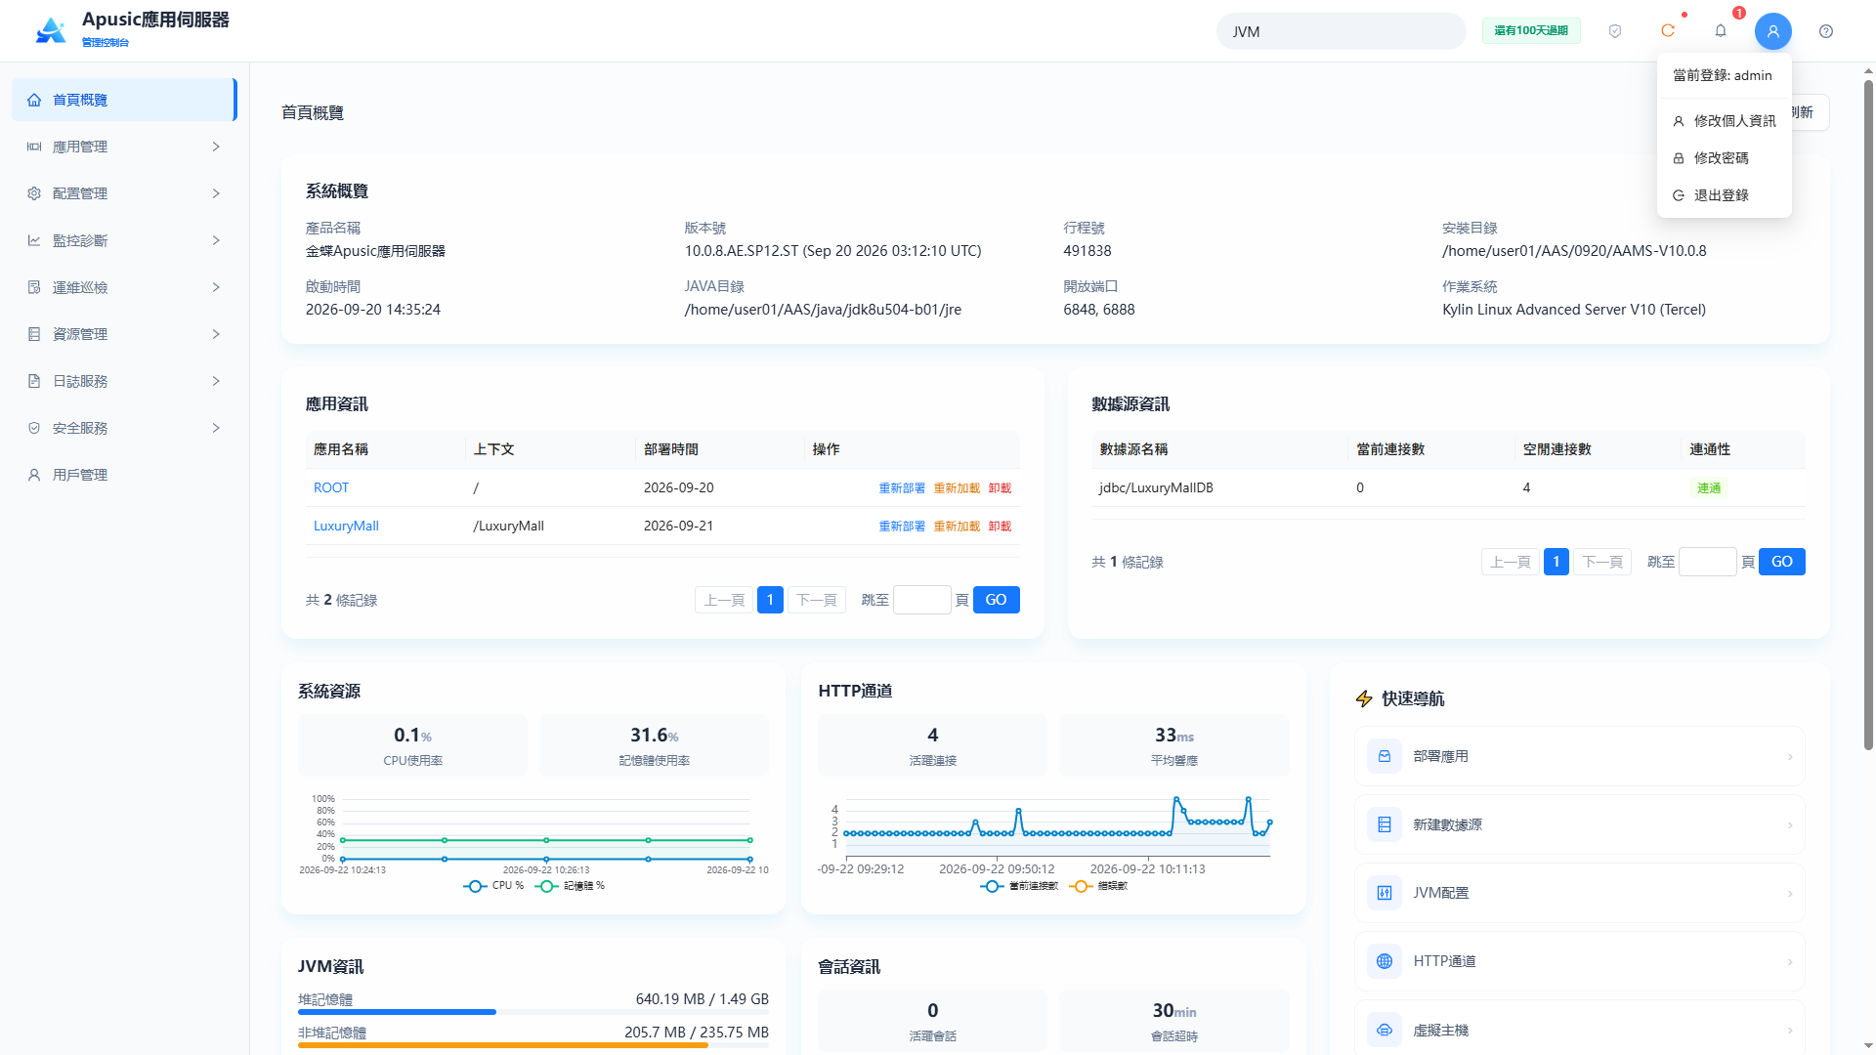Click the JVM search input field
This screenshot has height=1055, width=1876.
[1341, 31]
